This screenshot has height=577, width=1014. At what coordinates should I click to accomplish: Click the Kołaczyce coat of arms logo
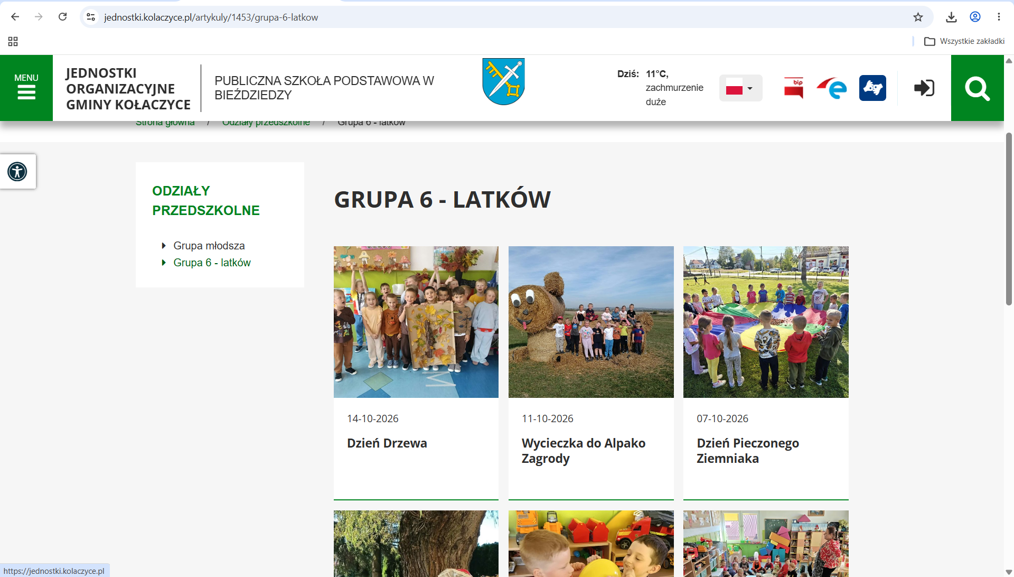(503, 81)
